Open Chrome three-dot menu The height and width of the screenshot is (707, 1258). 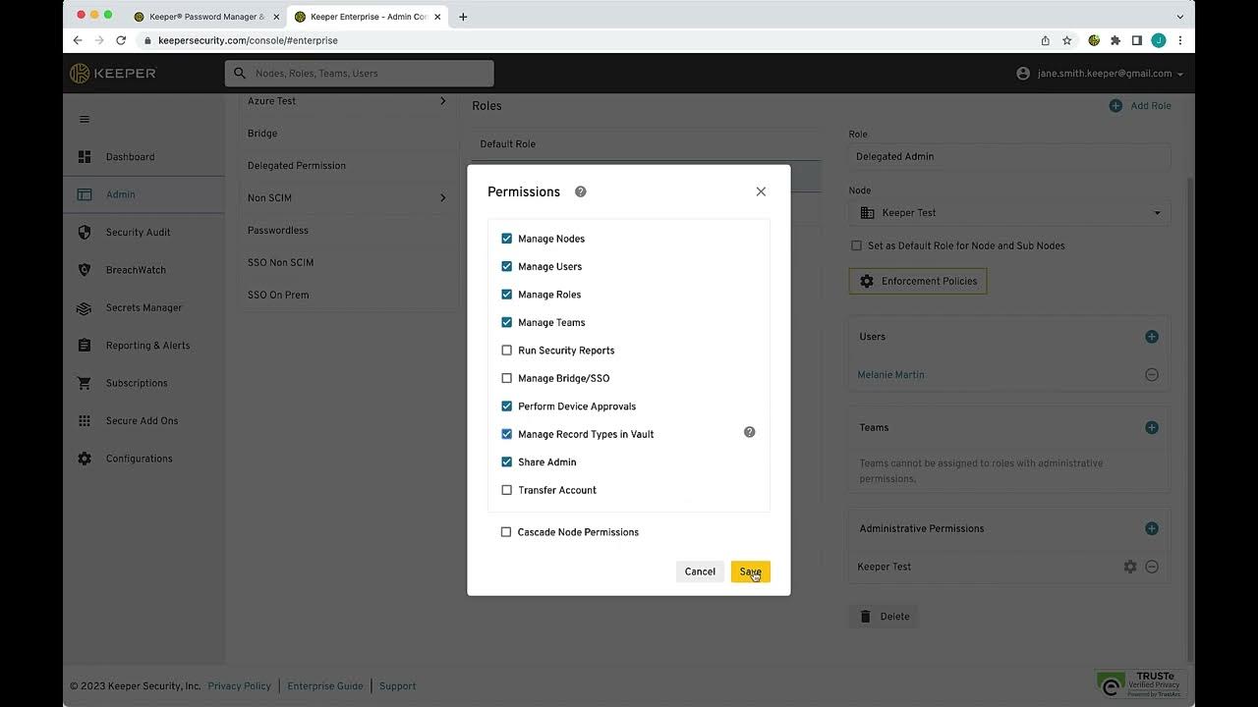click(x=1180, y=40)
